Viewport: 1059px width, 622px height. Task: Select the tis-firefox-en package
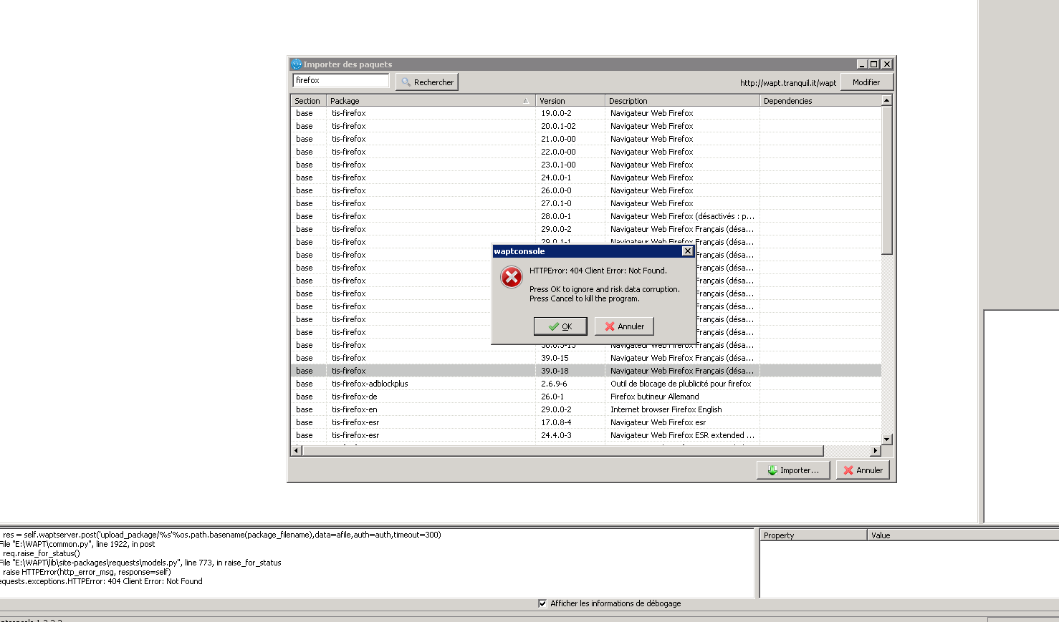(354, 409)
